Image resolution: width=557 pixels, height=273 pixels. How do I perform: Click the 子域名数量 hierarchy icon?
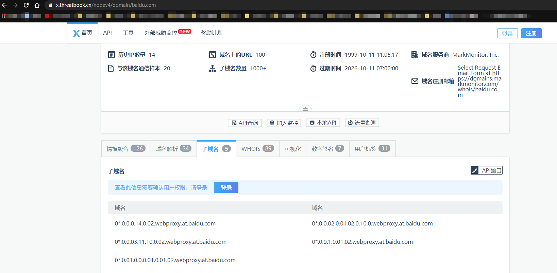coord(213,68)
